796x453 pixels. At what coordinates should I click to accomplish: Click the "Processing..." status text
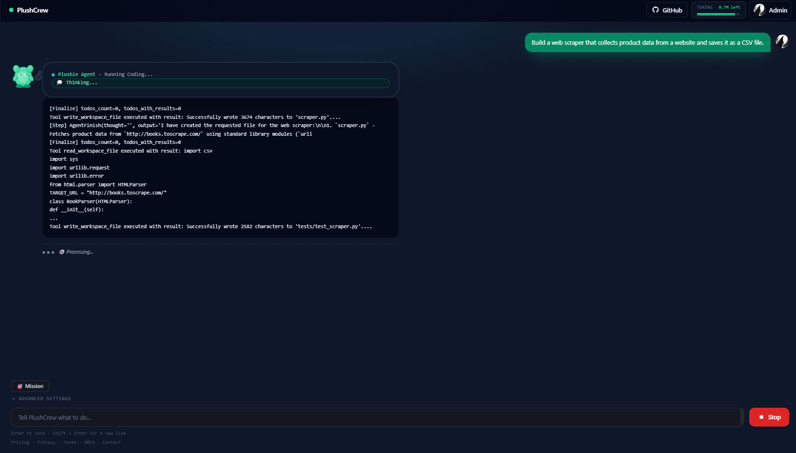[x=80, y=252]
